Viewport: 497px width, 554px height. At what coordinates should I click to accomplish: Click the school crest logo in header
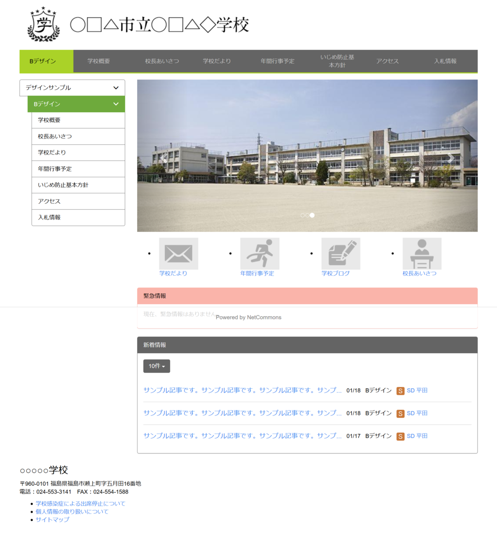[44, 24]
